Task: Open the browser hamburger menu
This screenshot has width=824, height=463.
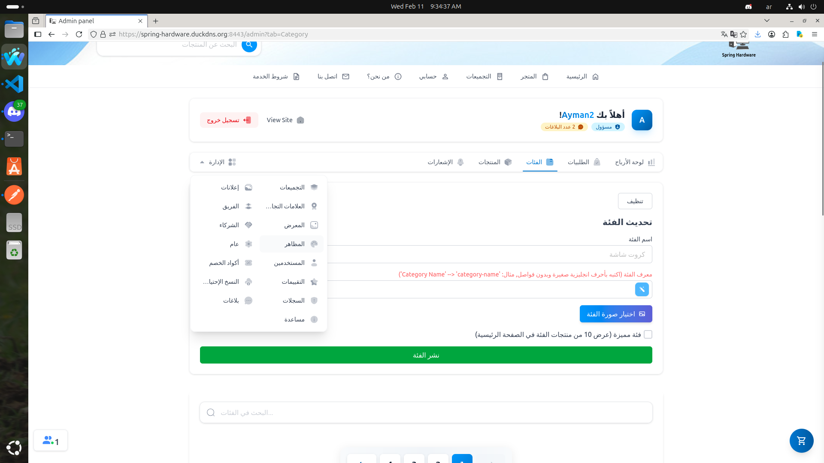Action: [x=815, y=34]
